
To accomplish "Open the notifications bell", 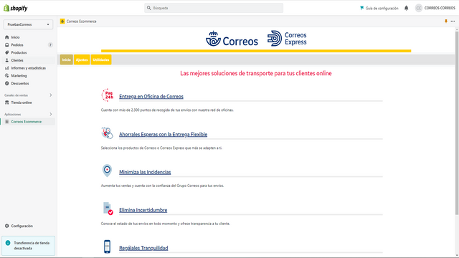I will click(x=407, y=8).
